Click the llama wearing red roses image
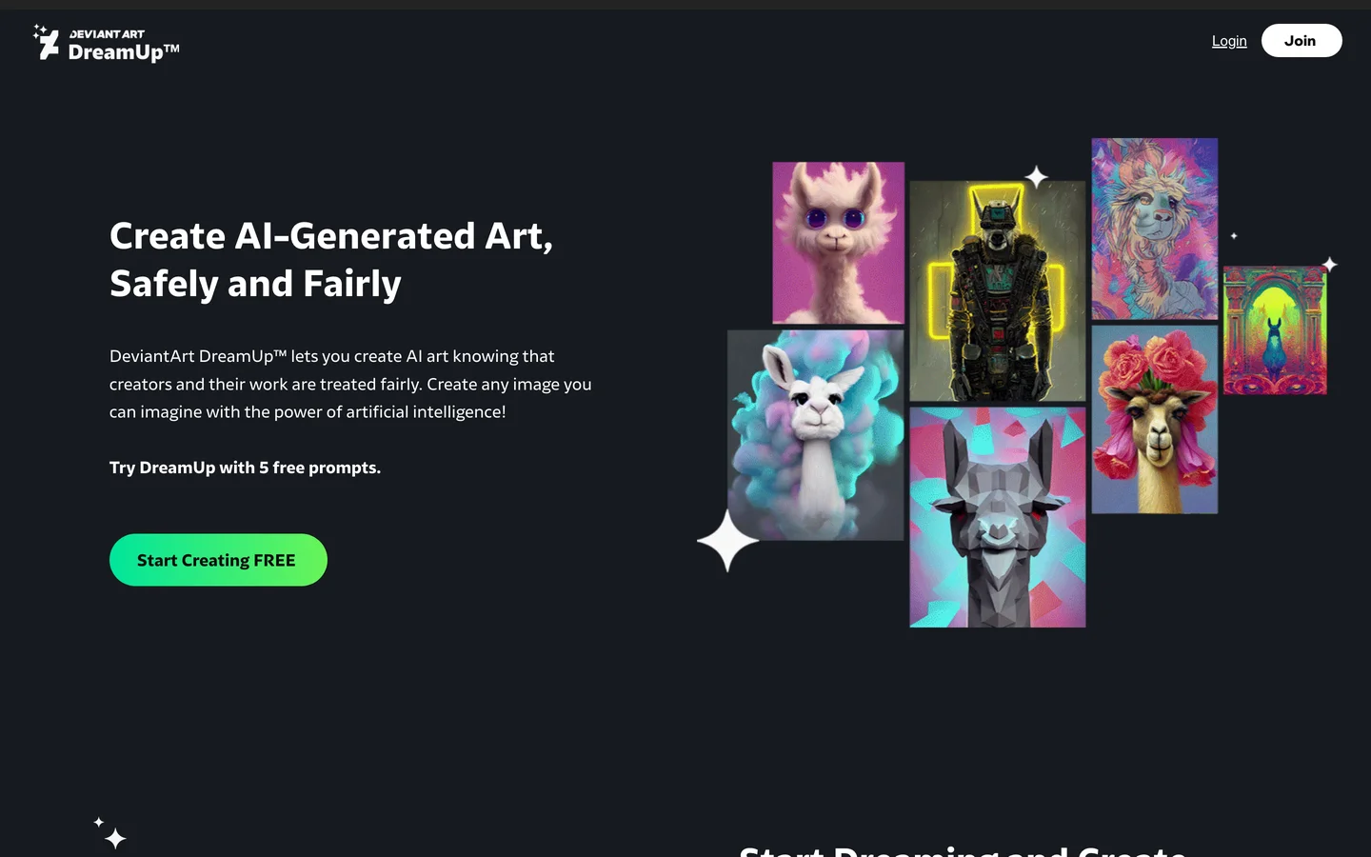 pyautogui.click(x=1154, y=420)
